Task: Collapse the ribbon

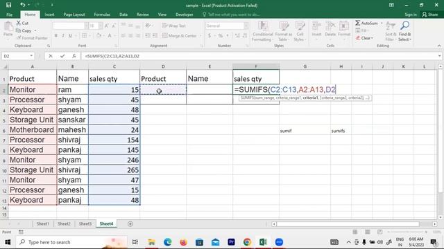Action: pos(439,46)
